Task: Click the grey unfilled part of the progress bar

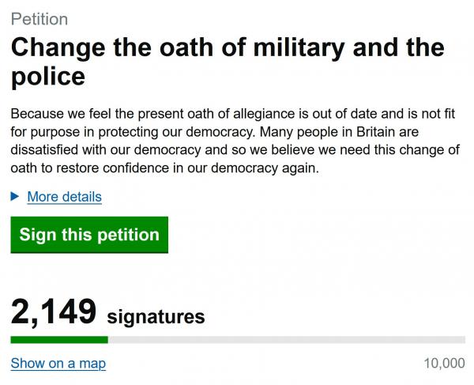Action: pos(286,340)
